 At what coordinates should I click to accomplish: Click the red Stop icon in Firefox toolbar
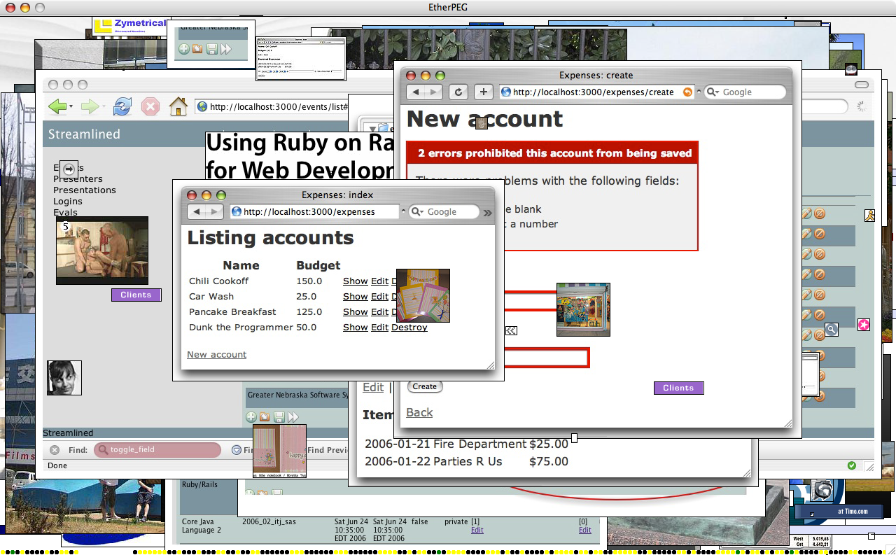(x=150, y=106)
